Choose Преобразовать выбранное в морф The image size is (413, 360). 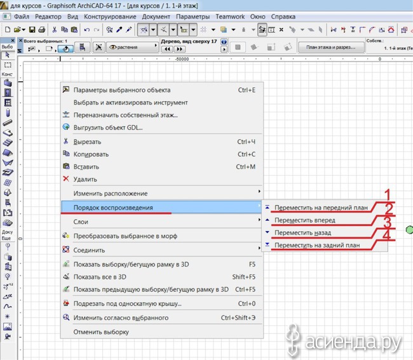pyautogui.click(x=162, y=236)
